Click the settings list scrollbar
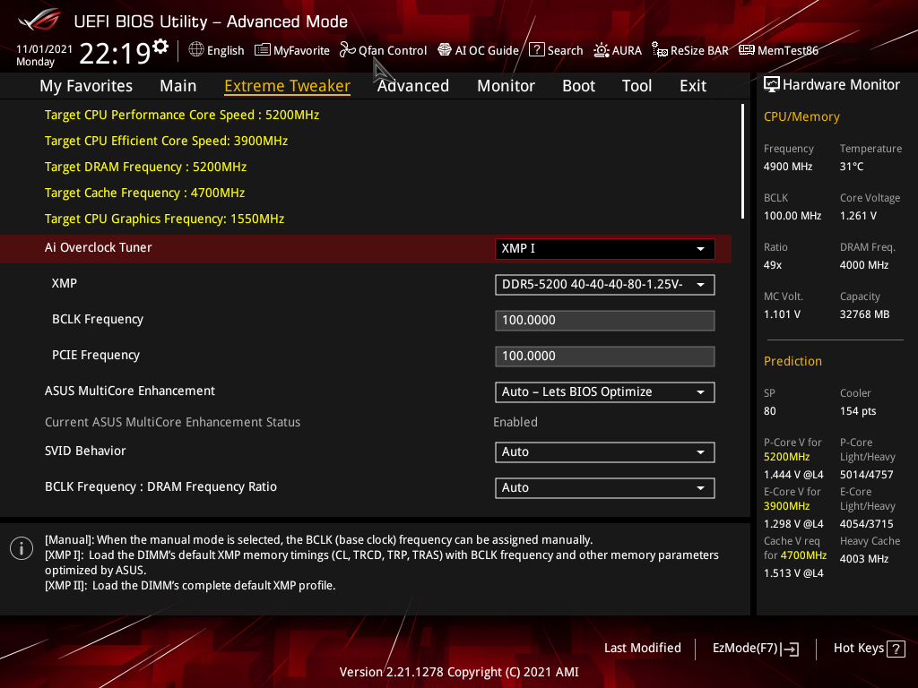This screenshot has width=918, height=688. pyautogui.click(x=742, y=161)
